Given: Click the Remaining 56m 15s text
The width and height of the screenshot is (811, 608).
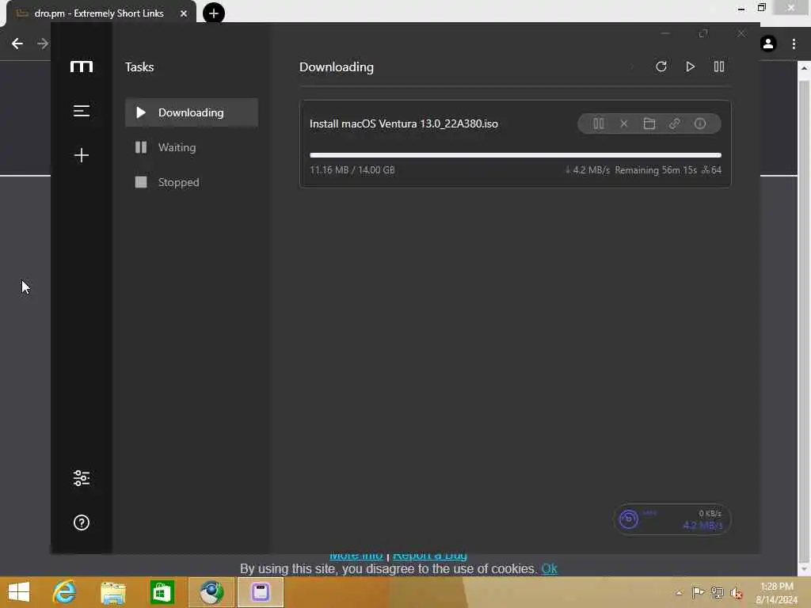Looking at the screenshot, I should [655, 170].
